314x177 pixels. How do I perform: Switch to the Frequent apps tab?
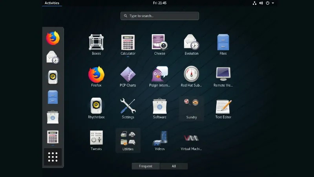coord(146,166)
